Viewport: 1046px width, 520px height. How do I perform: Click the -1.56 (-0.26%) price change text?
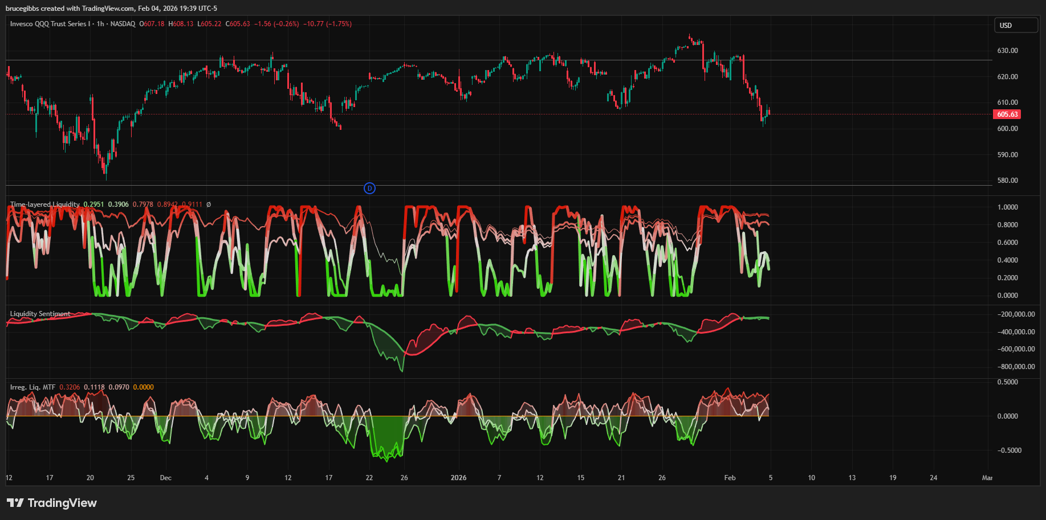point(276,24)
